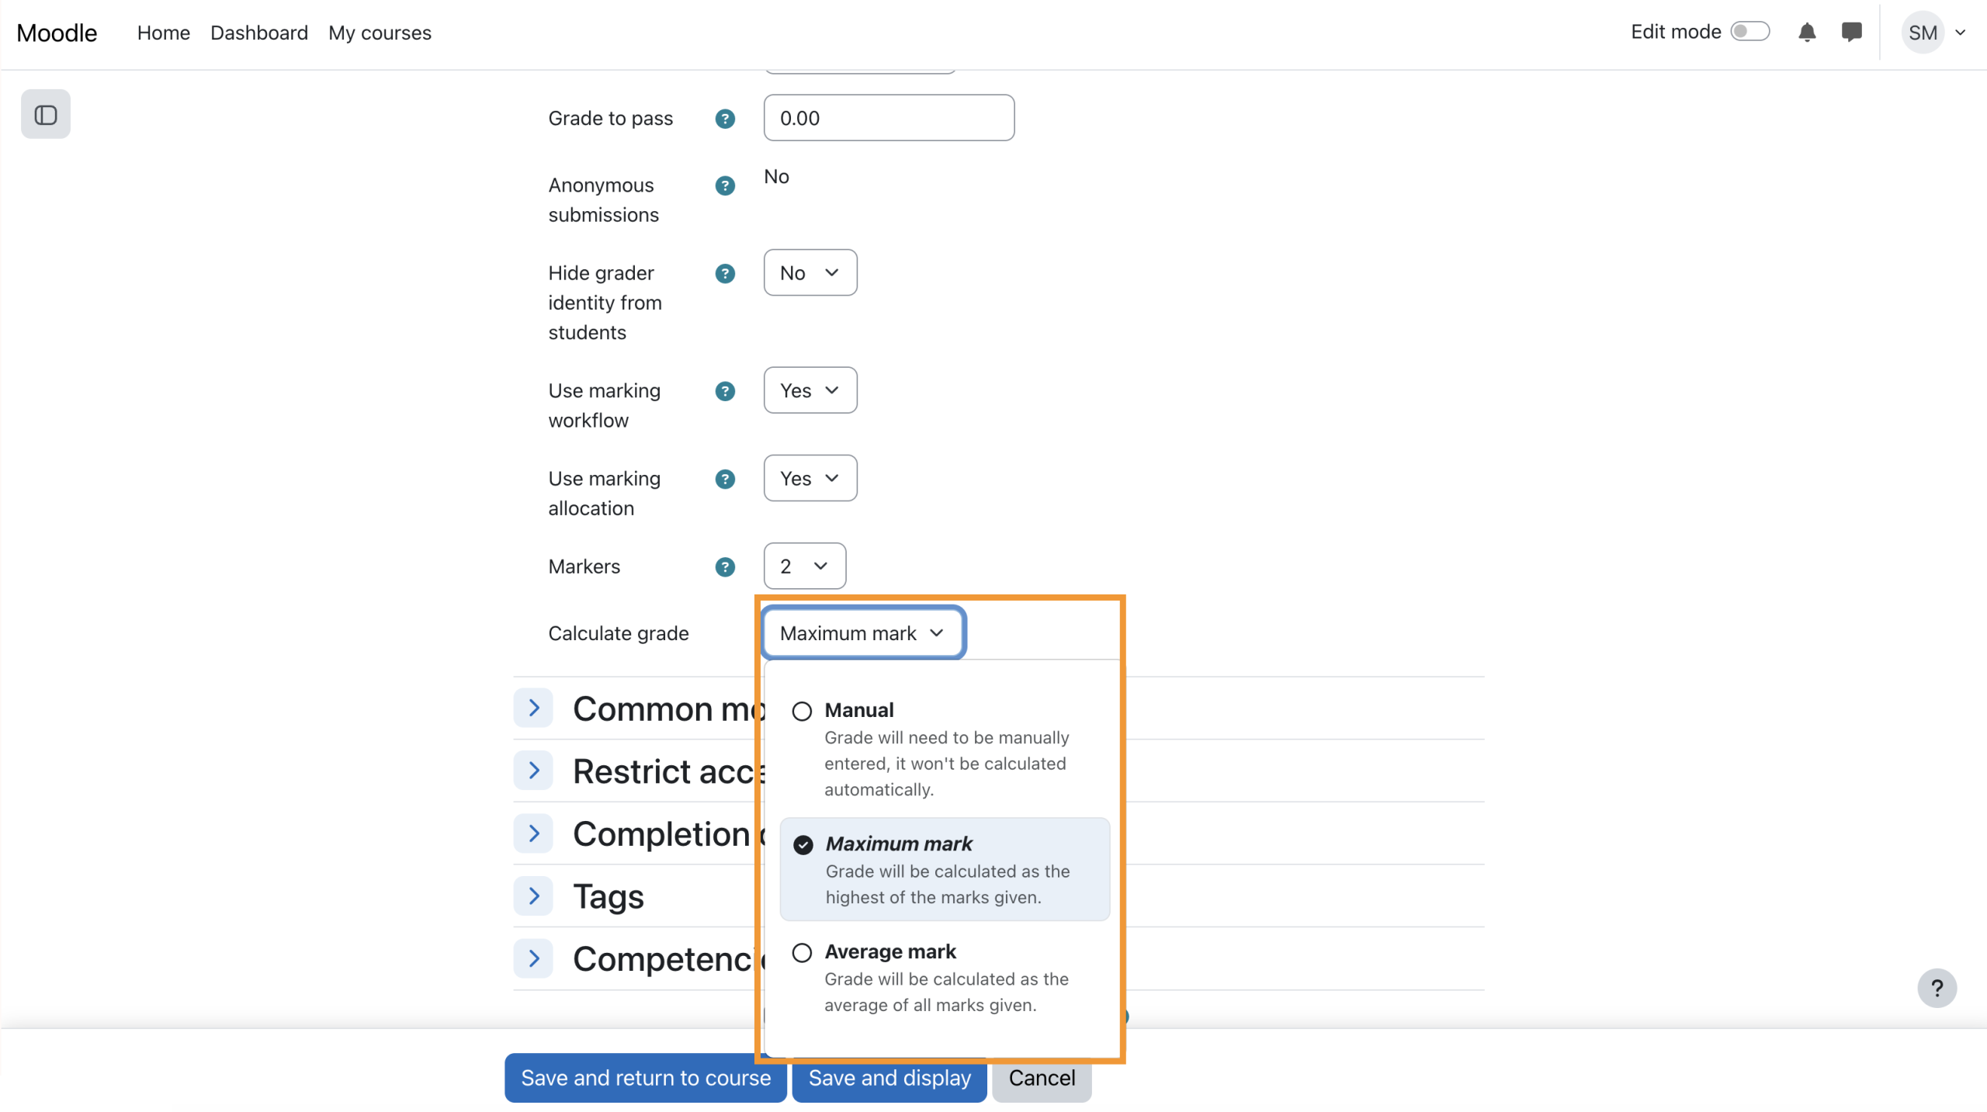1987x1112 pixels.
Task: Select the Manual grade calculation option
Action: pyautogui.click(x=803, y=711)
